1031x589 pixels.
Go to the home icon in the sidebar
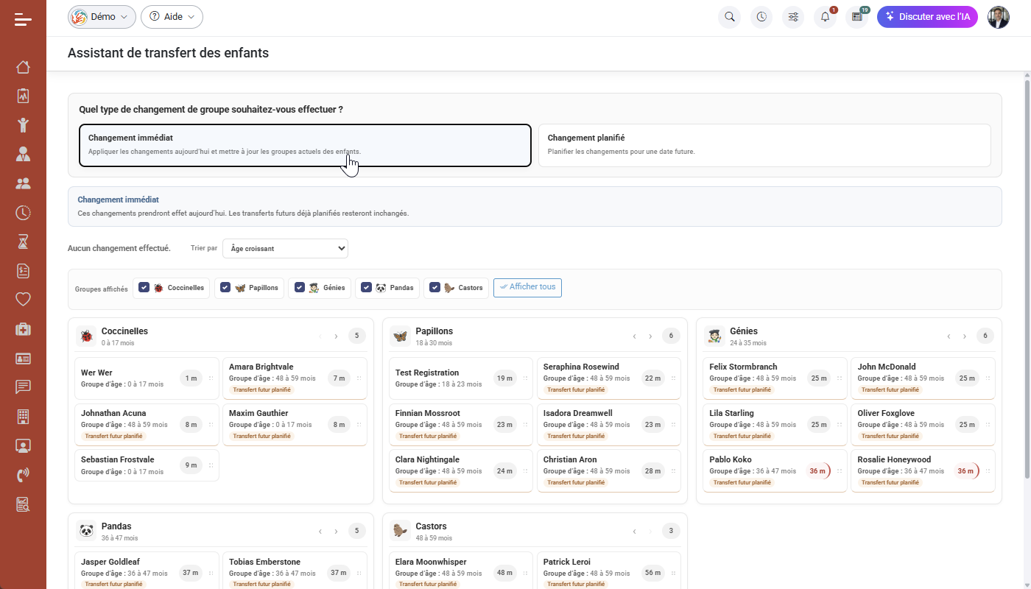23,67
